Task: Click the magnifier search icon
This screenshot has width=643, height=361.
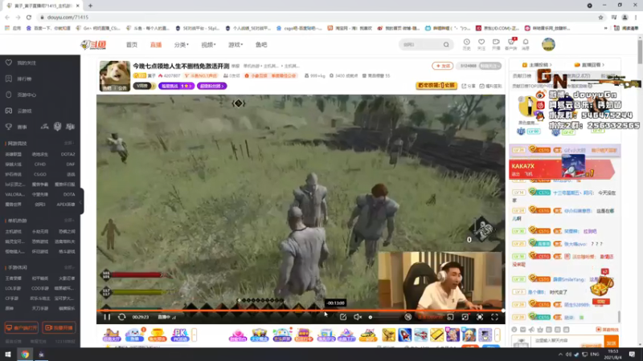Action: coord(446,45)
